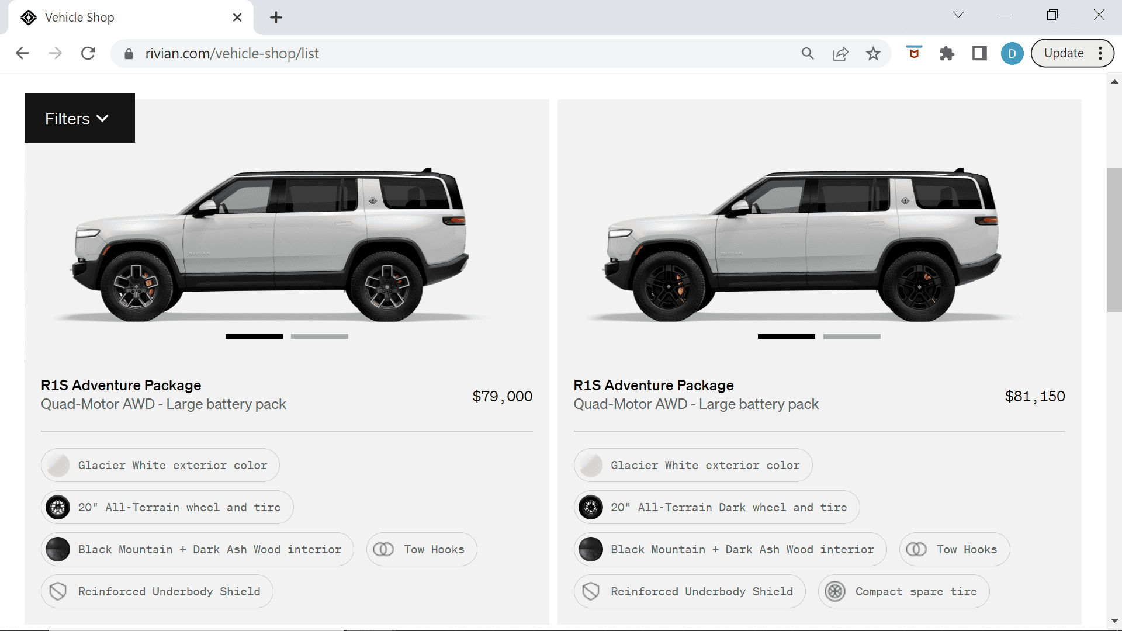
Task: Open the Filters dropdown
Action: pos(79,118)
